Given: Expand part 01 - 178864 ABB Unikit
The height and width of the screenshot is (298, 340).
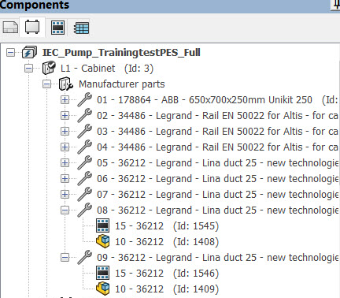Looking at the screenshot, I should click(65, 100).
